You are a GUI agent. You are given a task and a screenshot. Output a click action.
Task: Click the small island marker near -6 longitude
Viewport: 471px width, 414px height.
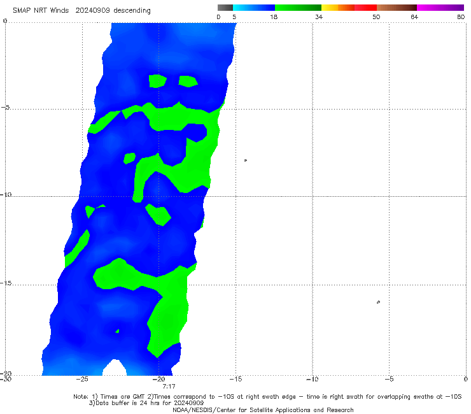[378, 302]
